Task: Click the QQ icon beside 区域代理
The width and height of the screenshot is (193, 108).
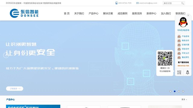Action: (x=179, y=45)
